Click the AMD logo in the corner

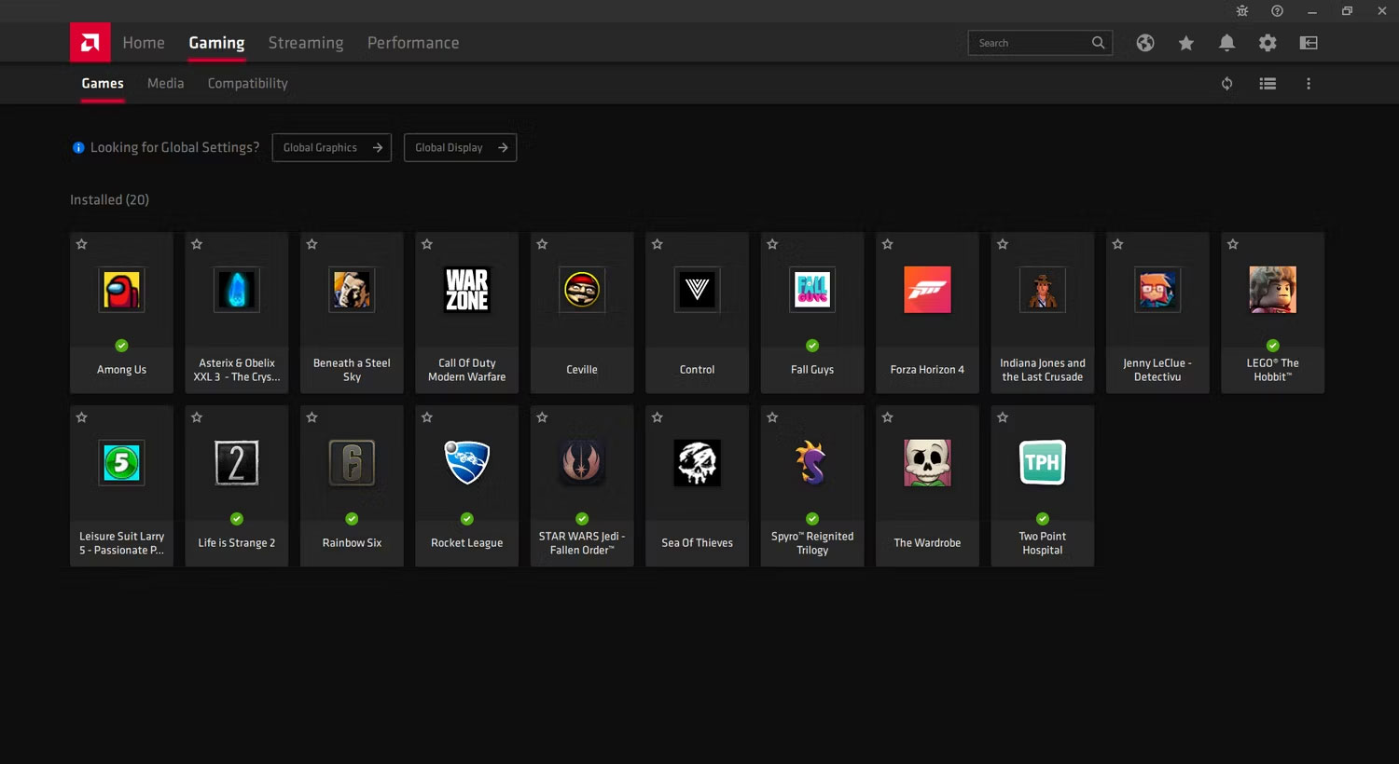(90, 42)
